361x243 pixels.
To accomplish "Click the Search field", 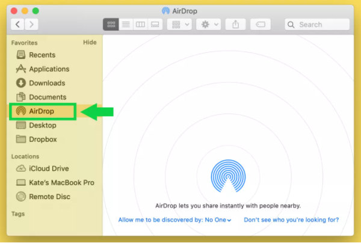I will tap(317, 25).
